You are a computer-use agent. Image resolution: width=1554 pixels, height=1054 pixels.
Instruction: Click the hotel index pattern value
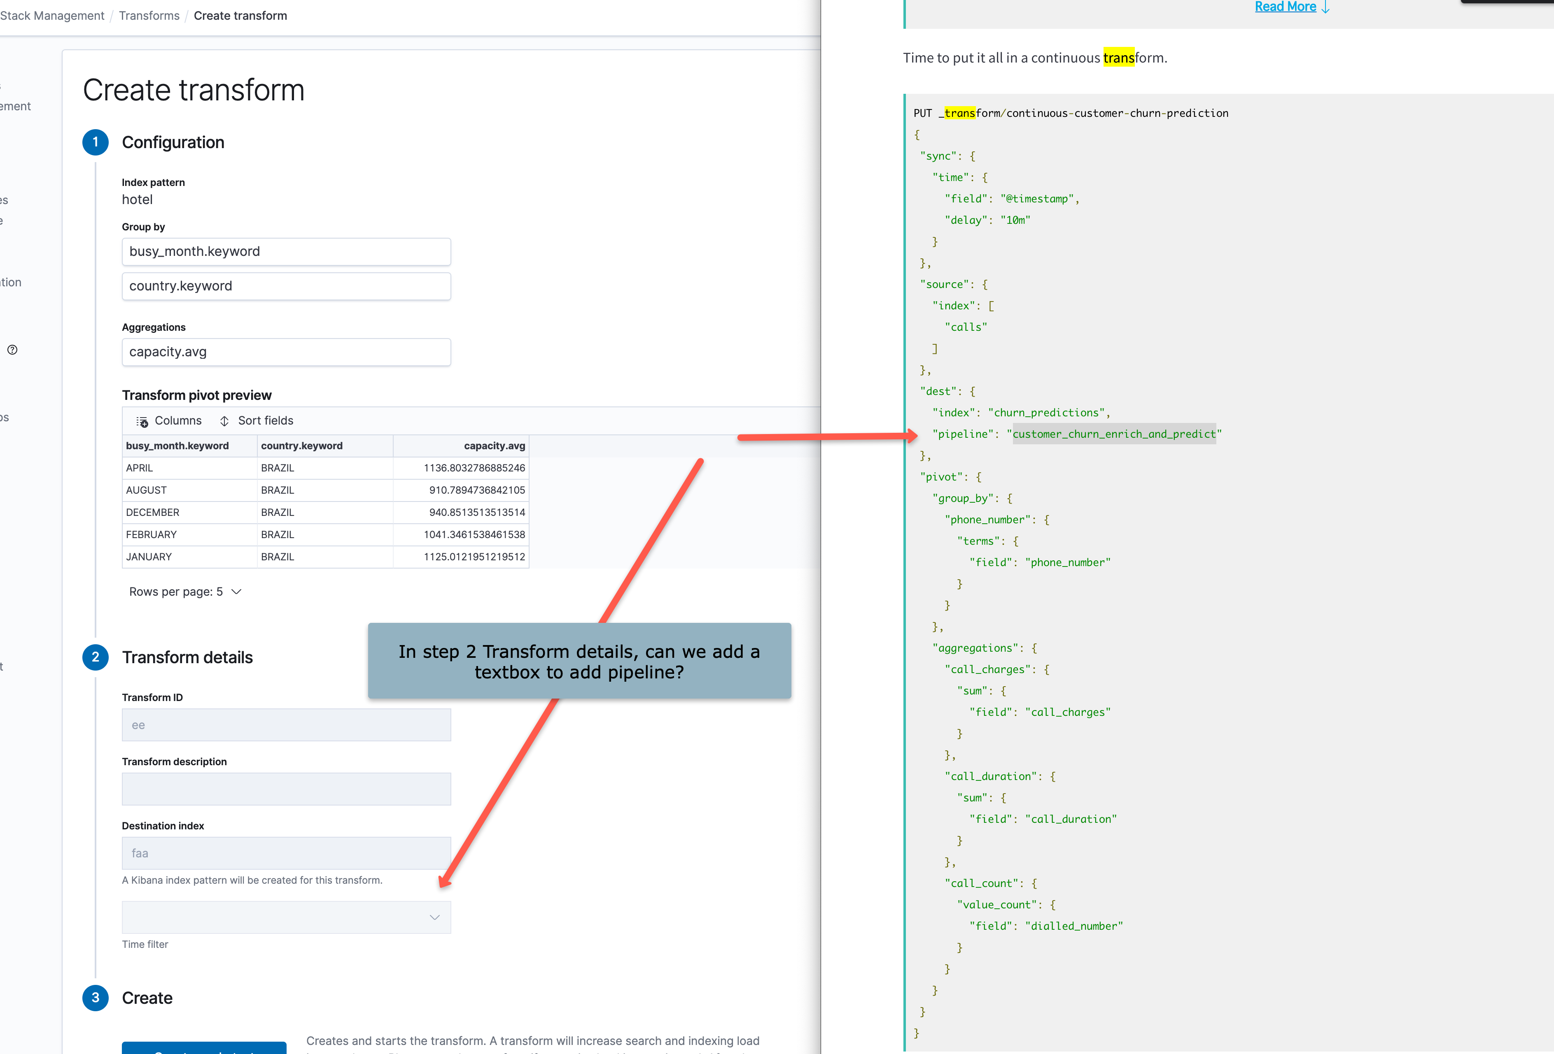pos(137,200)
